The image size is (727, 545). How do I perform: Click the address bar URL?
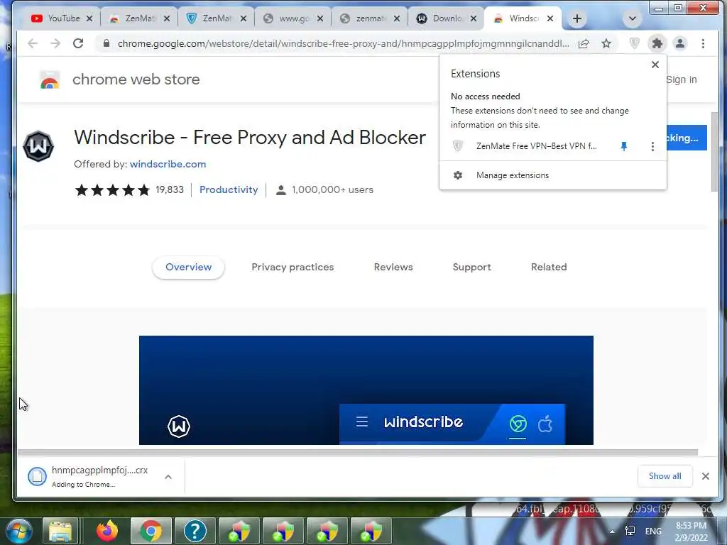(343, 43)
